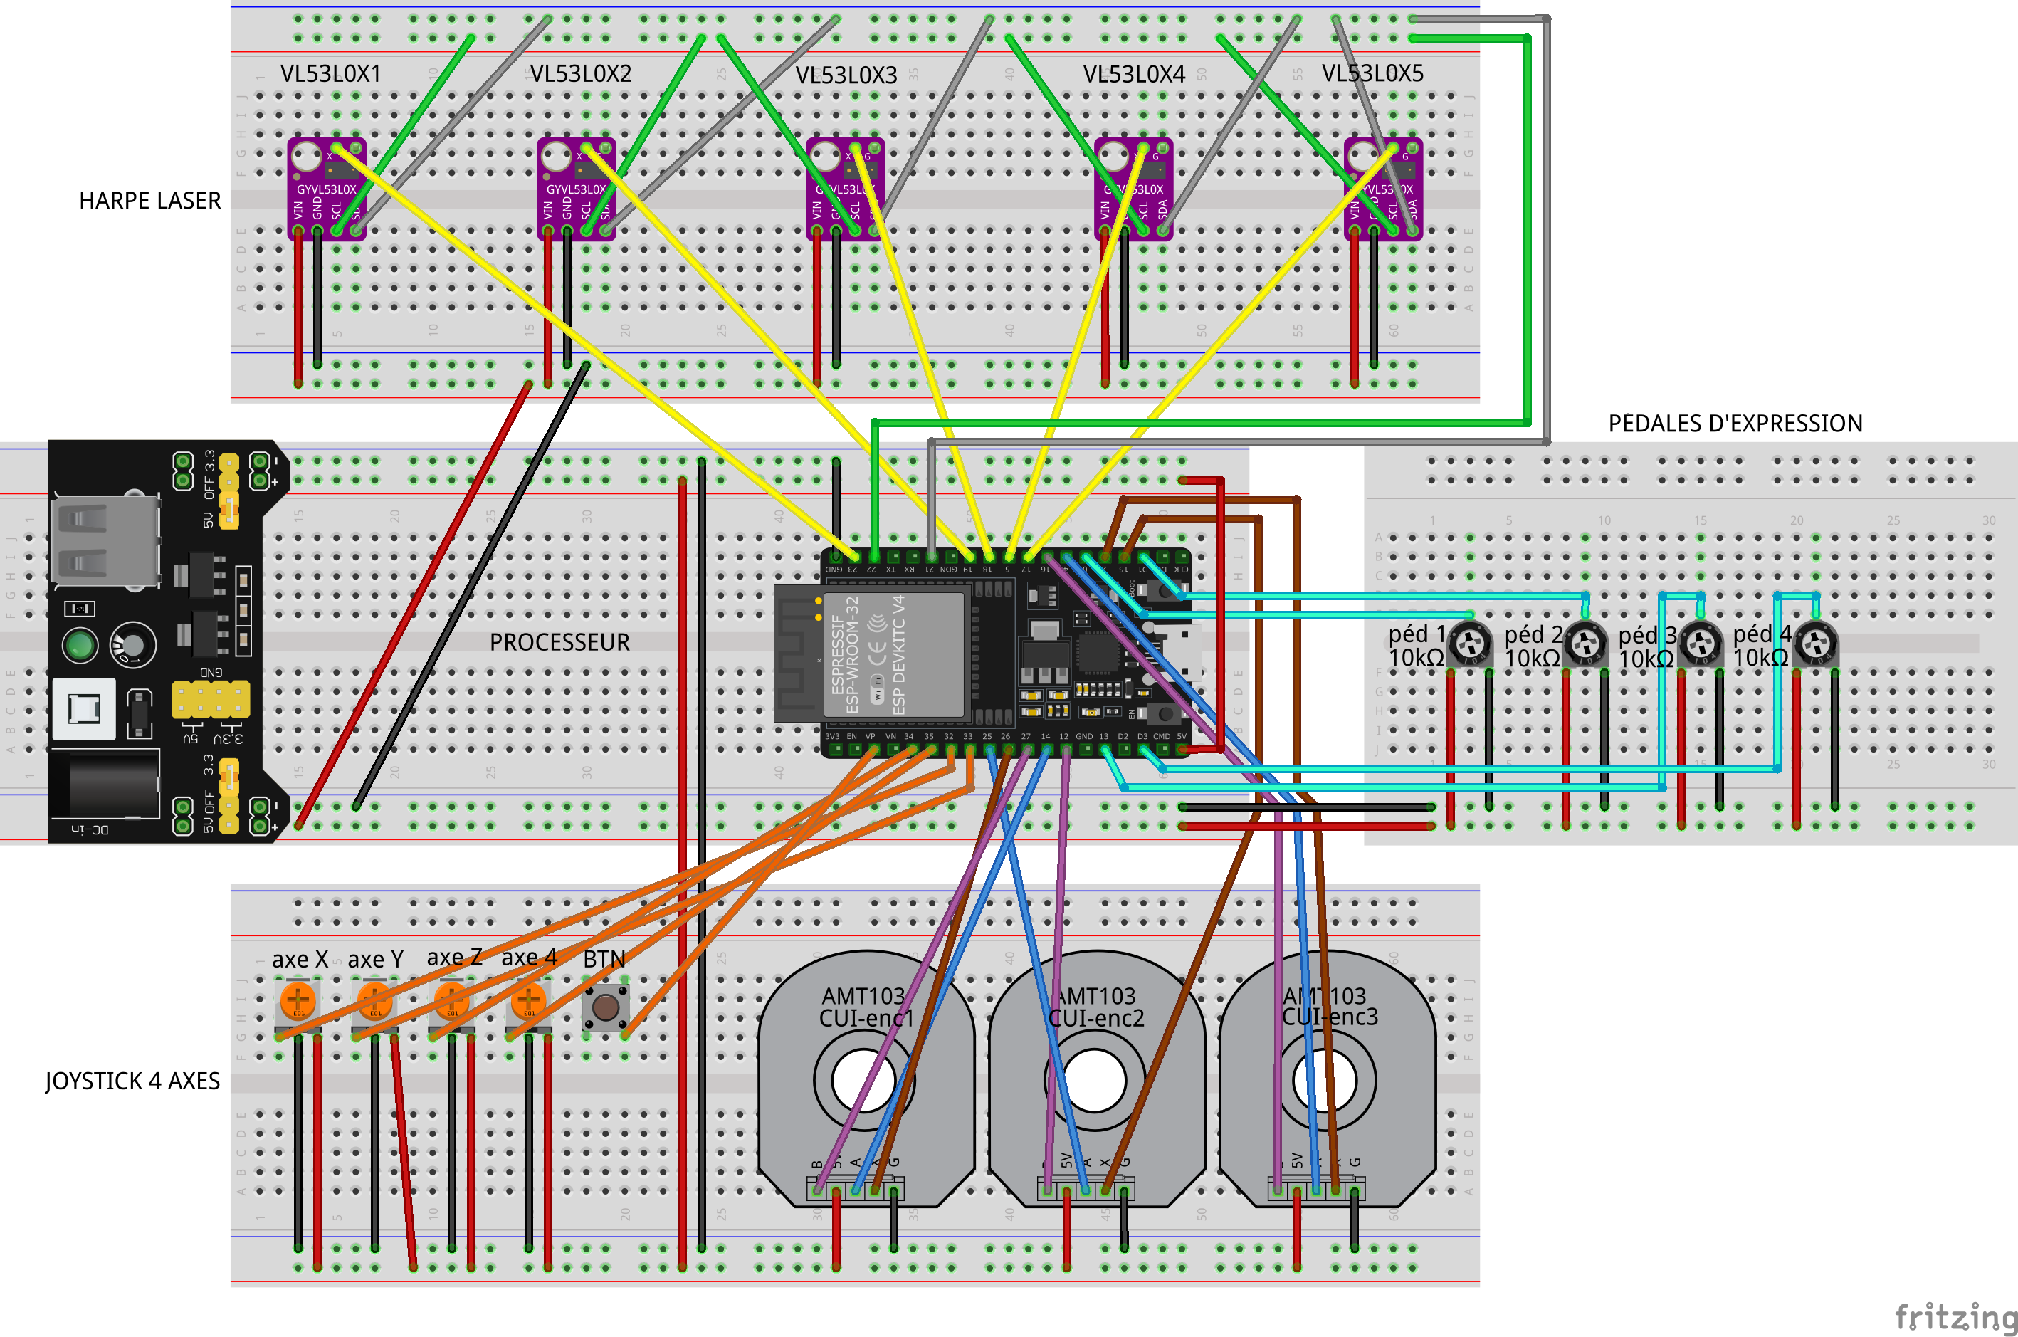Click the USB port on power module
Image resolution: width=2018 pixels, height=1337 pixels.
[106, 540]
